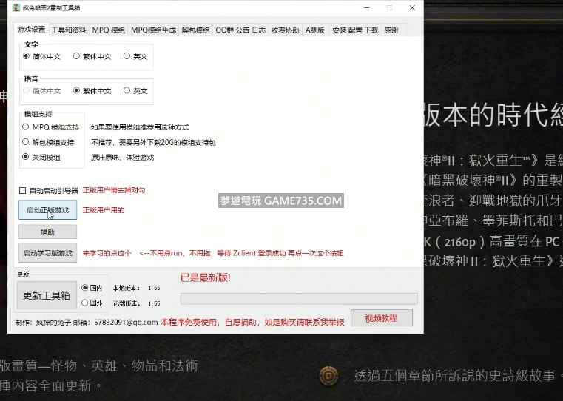
Task: Click the toolbox app icon in title bar
Action: click(x=16, y=7)
